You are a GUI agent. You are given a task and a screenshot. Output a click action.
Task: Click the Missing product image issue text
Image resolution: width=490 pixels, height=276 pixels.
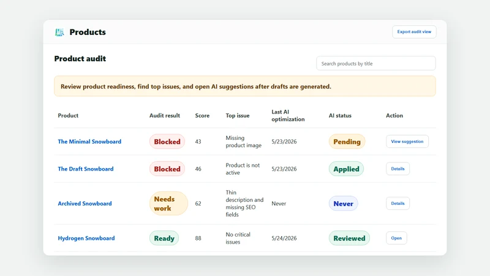(243, 142)
